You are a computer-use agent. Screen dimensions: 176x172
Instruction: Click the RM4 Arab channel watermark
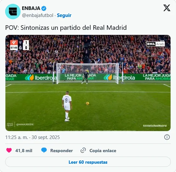pos(155,44)
